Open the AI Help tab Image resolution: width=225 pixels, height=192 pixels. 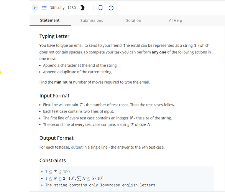[x=175, y=20]
